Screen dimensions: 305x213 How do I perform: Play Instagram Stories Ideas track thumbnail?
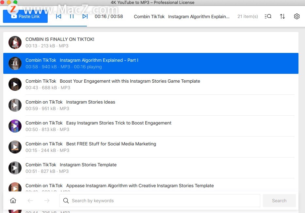click(x=15, y=105)
